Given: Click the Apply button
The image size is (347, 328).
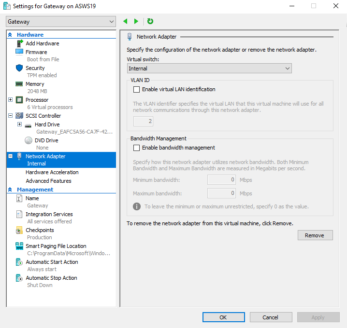Looking at the screenshot, I should 318,317.
